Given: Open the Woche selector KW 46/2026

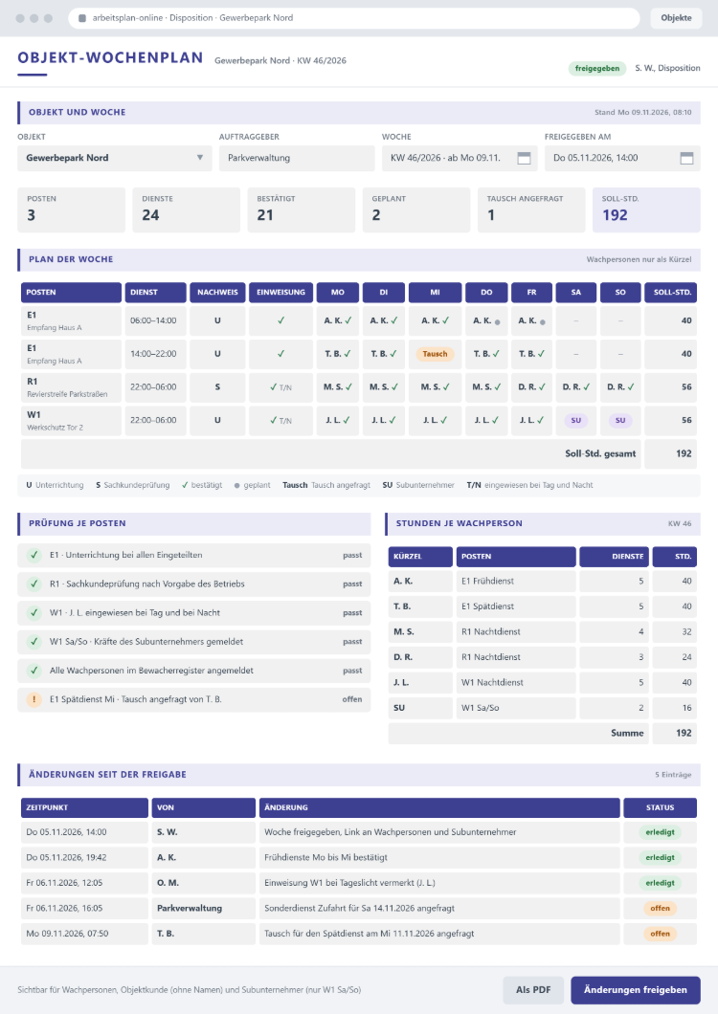Looking at the screenshot, I should (x=460, y=158).
